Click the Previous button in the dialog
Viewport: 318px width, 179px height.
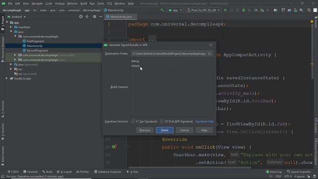[145, 130]
